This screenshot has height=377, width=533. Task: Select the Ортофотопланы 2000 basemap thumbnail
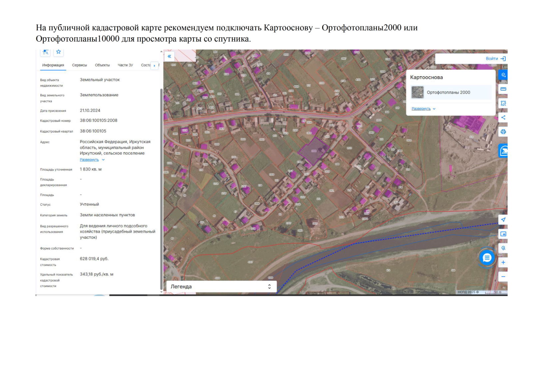pyautogui.click(x=417, y=93)
